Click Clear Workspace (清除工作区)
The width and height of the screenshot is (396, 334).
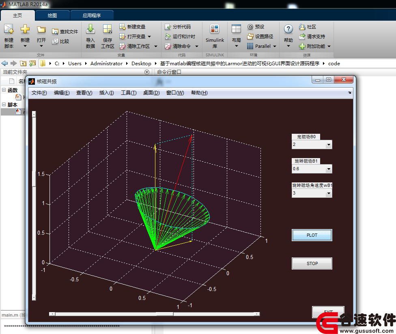pyautogui.click(x=134, y=47)
